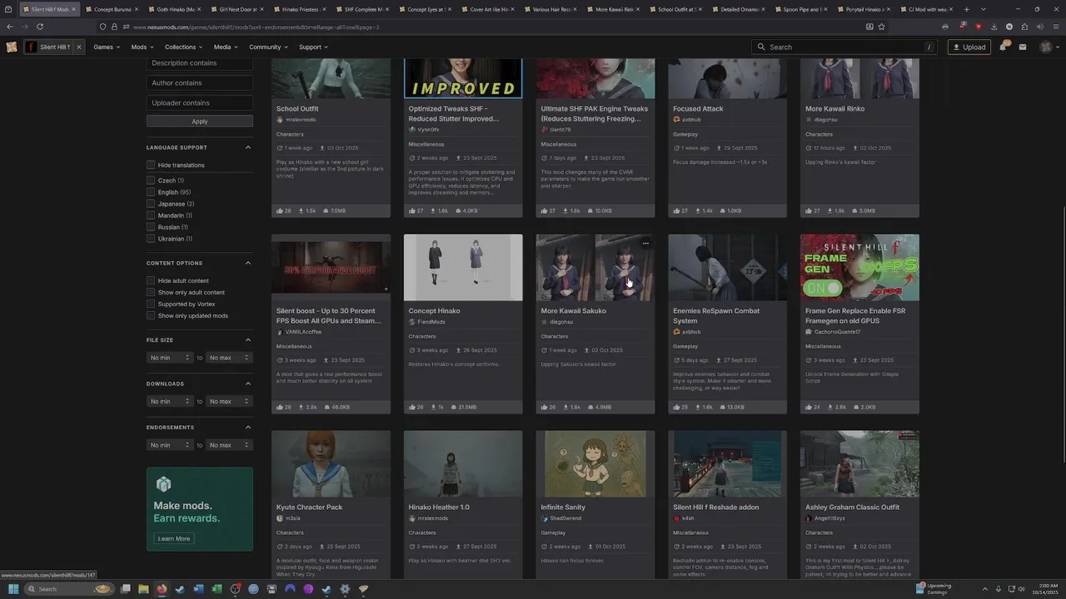1066x599 pixels.
Task: Open Endorsements 'No max' dropdown
Action: pyautogui.click(x=229, y=445)
